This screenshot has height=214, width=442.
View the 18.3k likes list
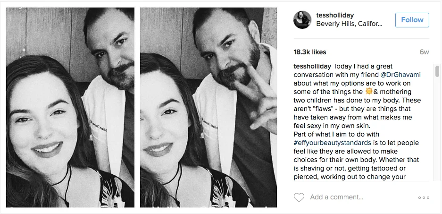(309, 52)
